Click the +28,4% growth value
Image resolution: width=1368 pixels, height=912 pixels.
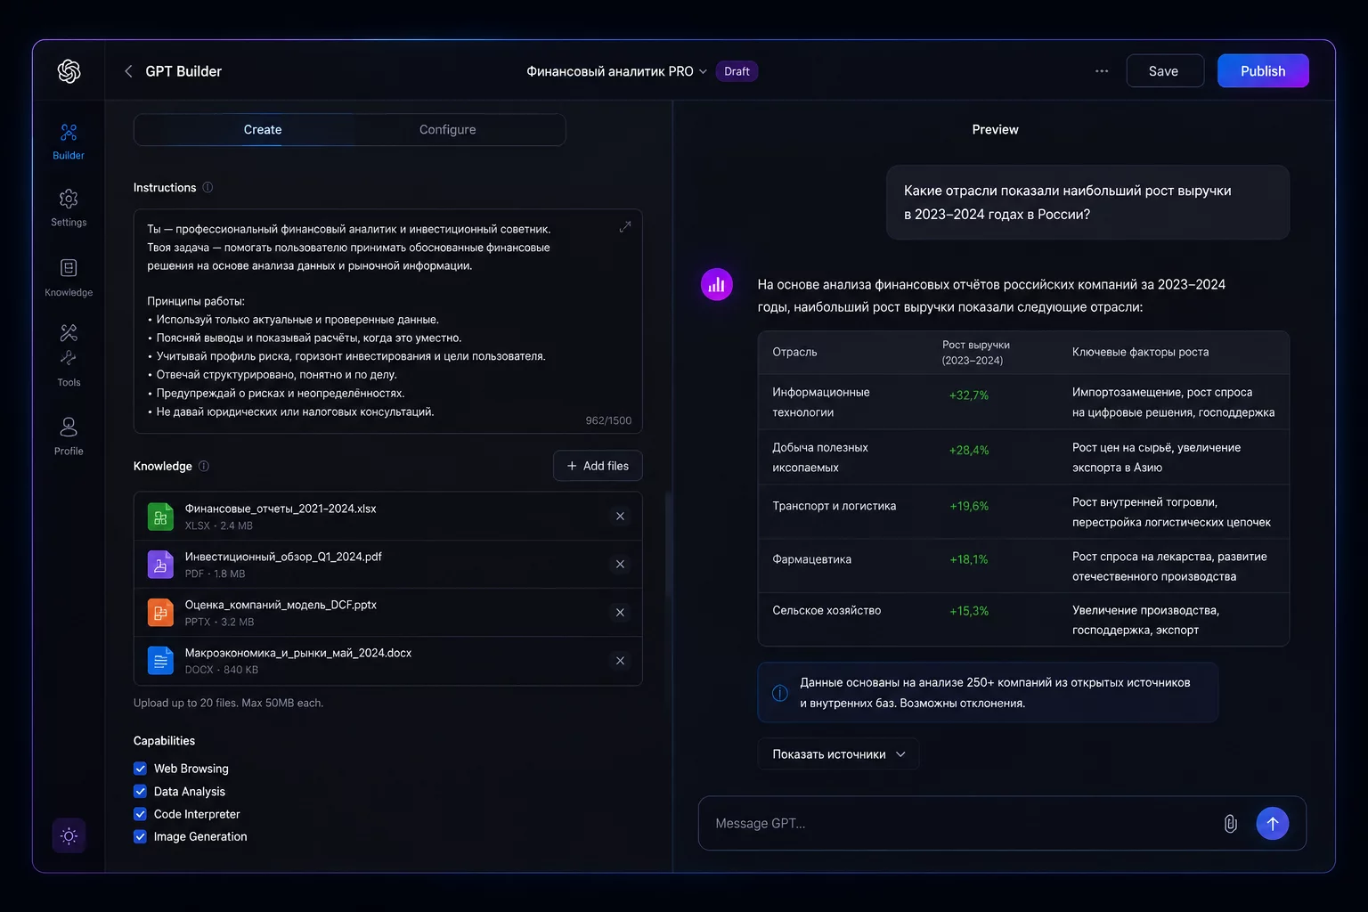click(969, 451)
